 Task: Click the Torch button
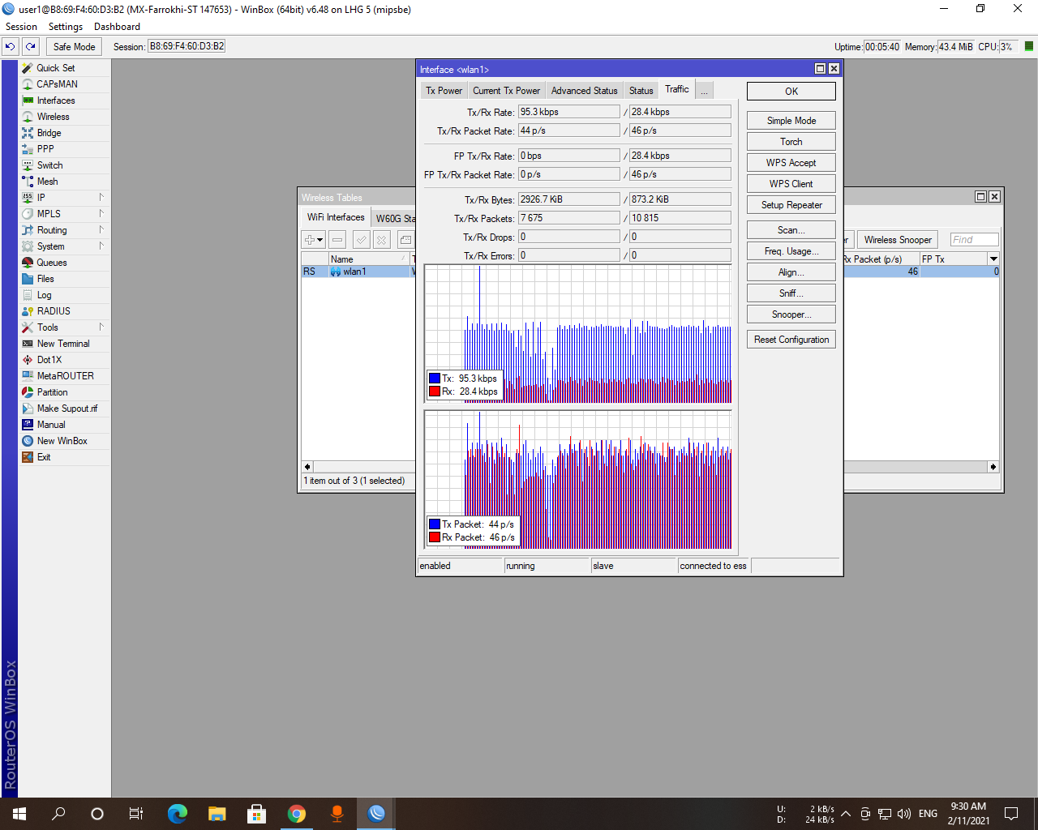[791, 141]
